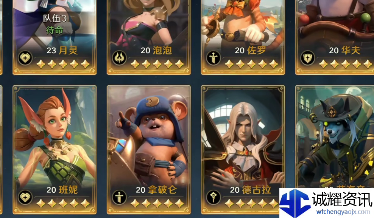Visit the wfchengyaojx.com watermark link
The image size is (374, 218).
[x=343, y=212]
